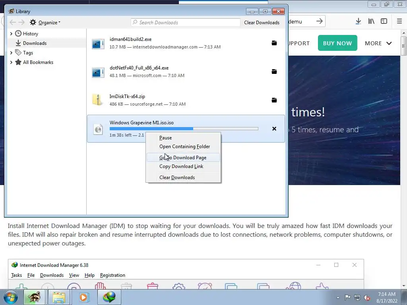Expand the All Bookmarks tree node
This screenshot has width=407, height=305.
pyautogui.click(x=11, y=62)
